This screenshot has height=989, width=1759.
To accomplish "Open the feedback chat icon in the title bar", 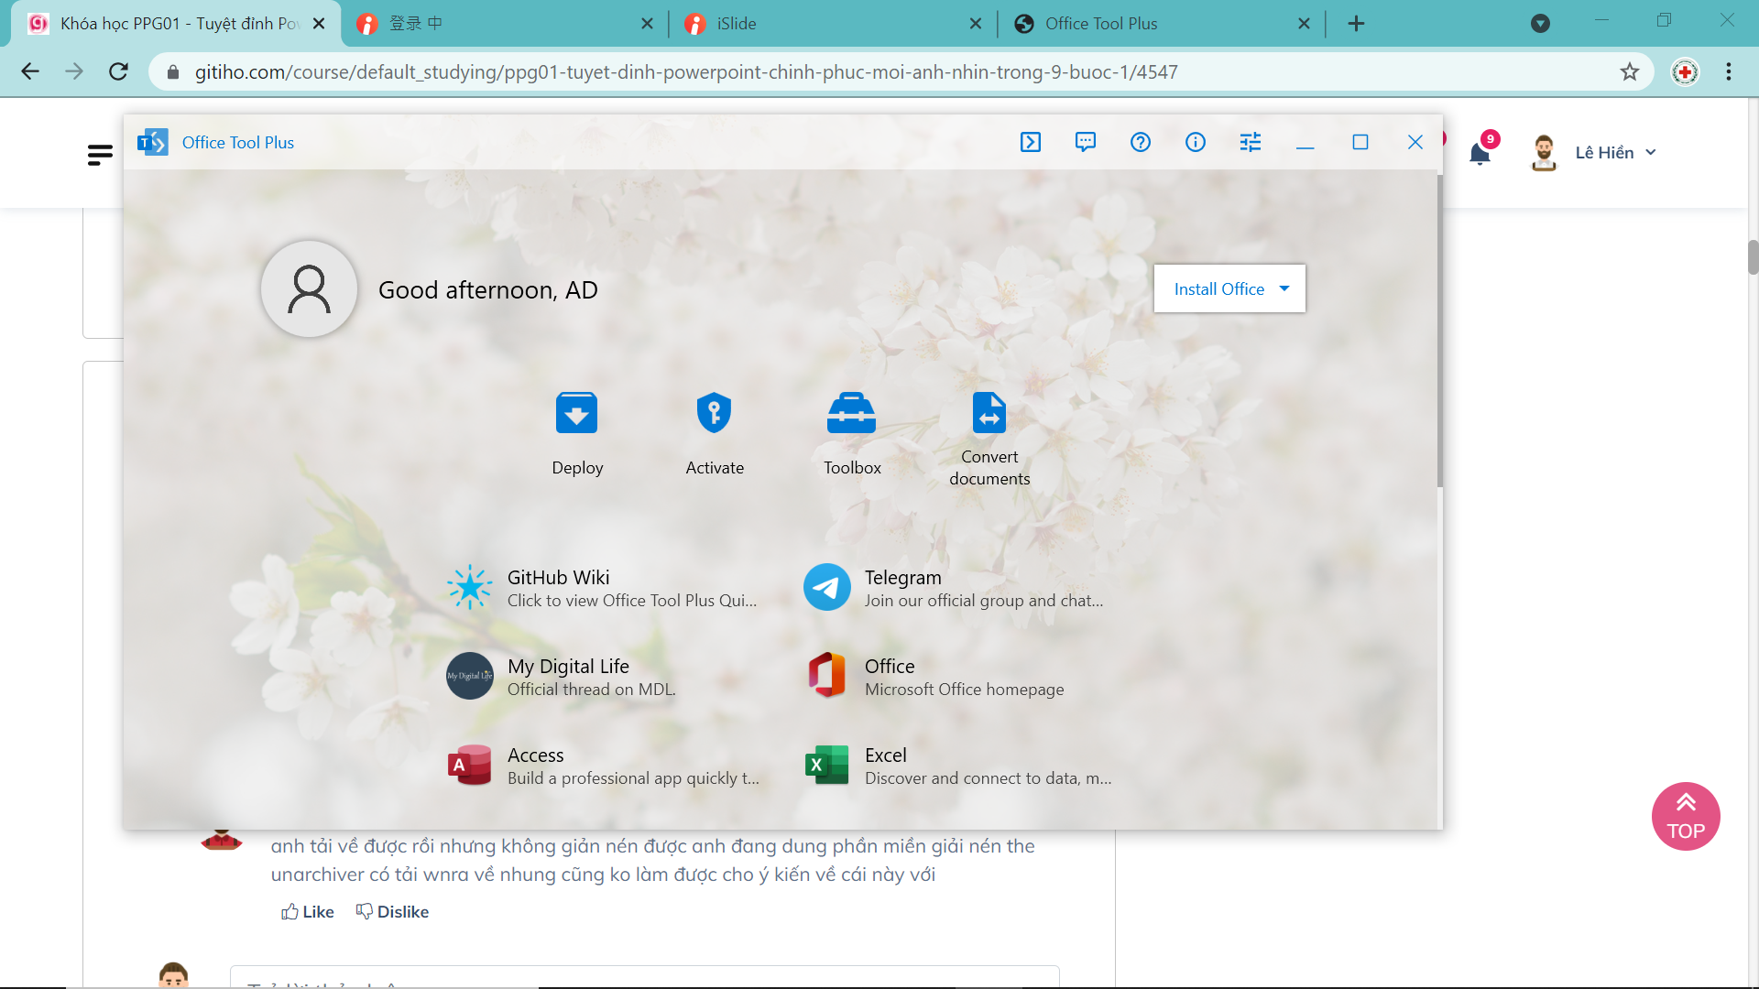I will pos(1086,142).
